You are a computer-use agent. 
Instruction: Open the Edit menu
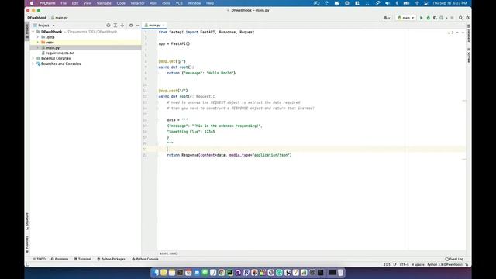tap(75, 3)
